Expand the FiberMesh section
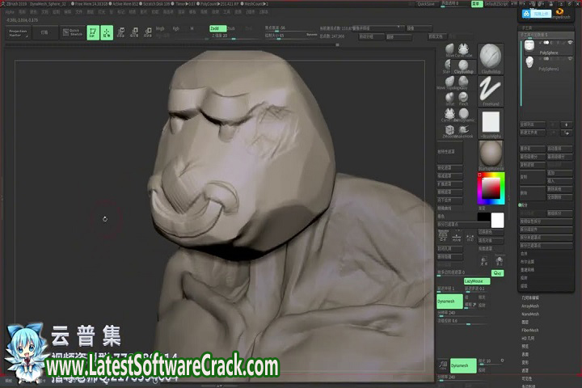Screen dimensions: 582x388 coord(530,330)
